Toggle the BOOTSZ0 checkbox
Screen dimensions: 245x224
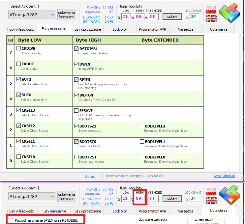[x=76, y=141]
